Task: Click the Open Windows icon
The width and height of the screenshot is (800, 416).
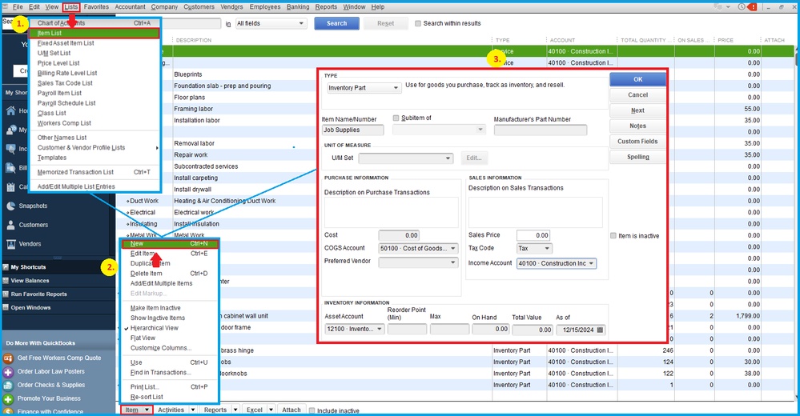Action: point(6,308)
